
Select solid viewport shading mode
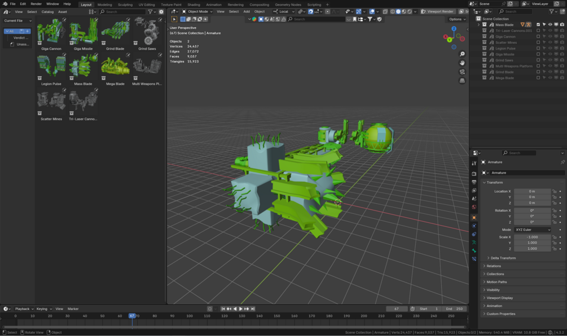click(398, 12)
